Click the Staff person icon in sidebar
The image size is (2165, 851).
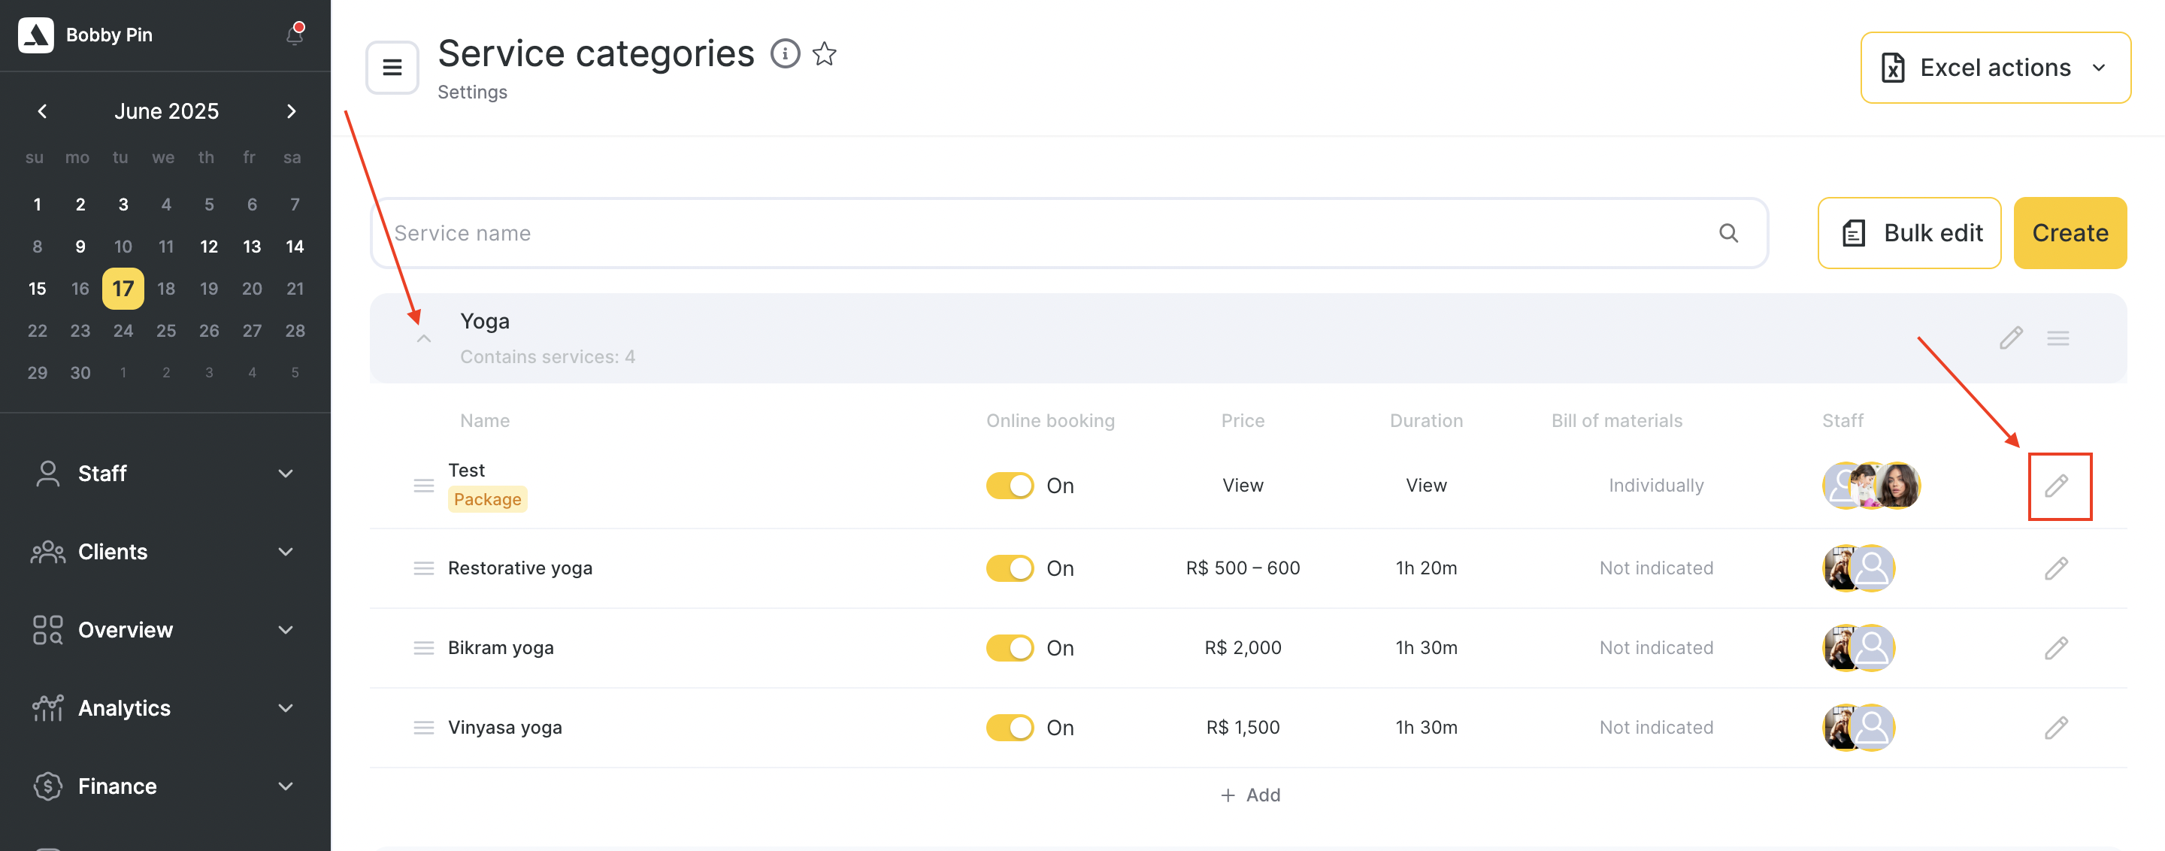coord(48,473)
